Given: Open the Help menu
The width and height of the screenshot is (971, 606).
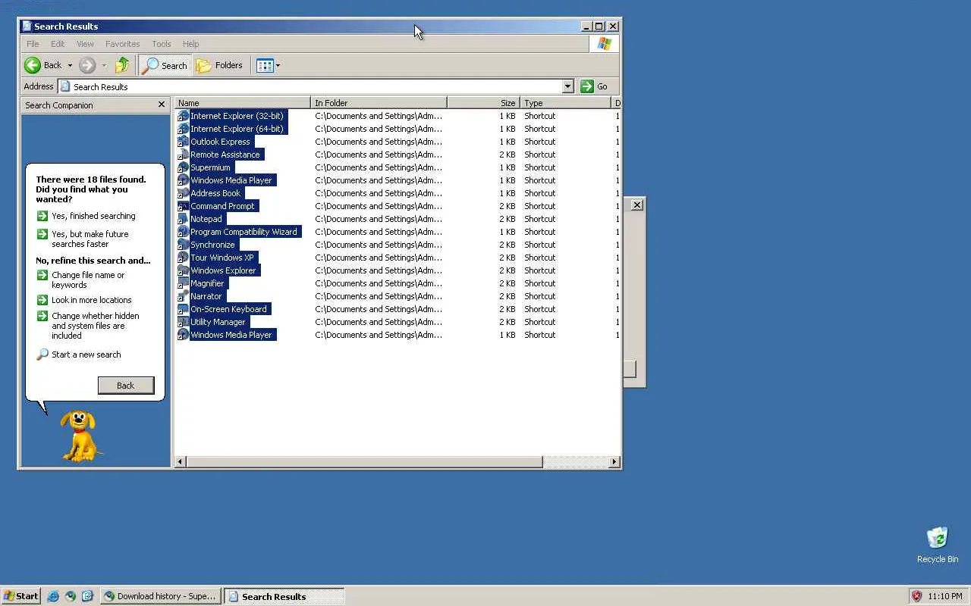Looking at the screenshot, I should [191, 44].
